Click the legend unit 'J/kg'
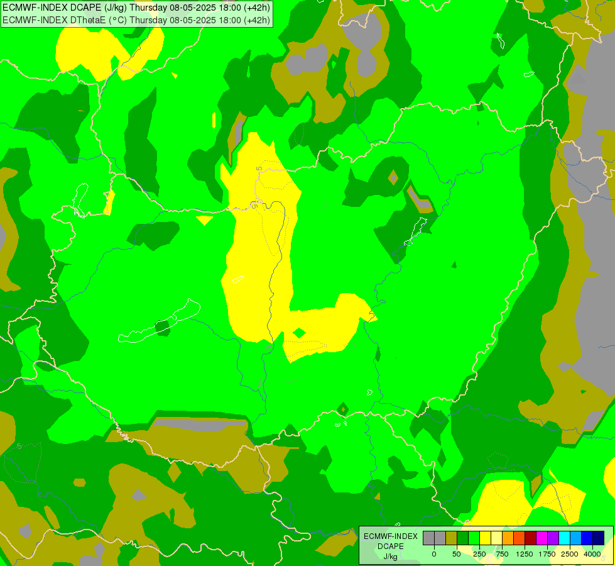This screenshot has width=615, height=566. [x=391, y=557]
